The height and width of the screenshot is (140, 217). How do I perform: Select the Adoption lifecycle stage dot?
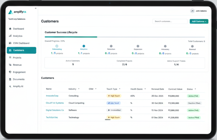click(84, 46)
